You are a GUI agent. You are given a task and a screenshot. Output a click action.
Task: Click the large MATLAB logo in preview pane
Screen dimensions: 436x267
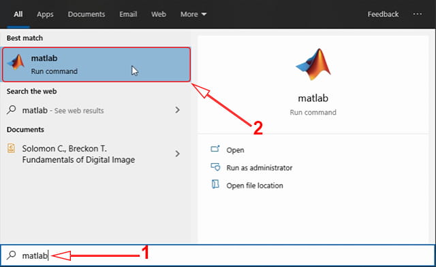click(313, 65)
